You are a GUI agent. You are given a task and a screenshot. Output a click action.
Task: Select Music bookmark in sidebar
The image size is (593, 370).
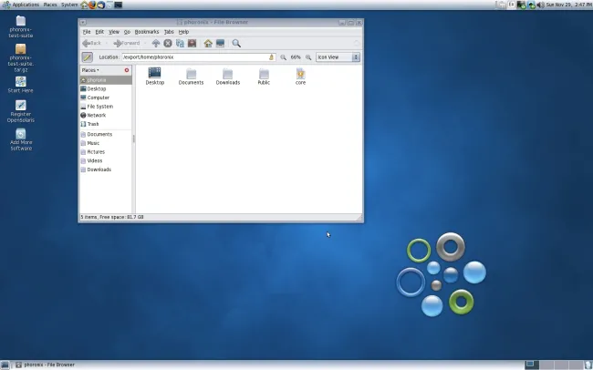point(106,143)
